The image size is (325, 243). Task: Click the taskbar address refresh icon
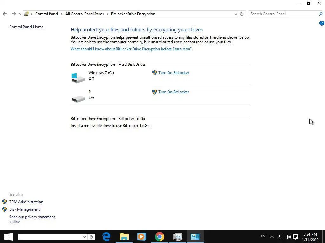91,237
